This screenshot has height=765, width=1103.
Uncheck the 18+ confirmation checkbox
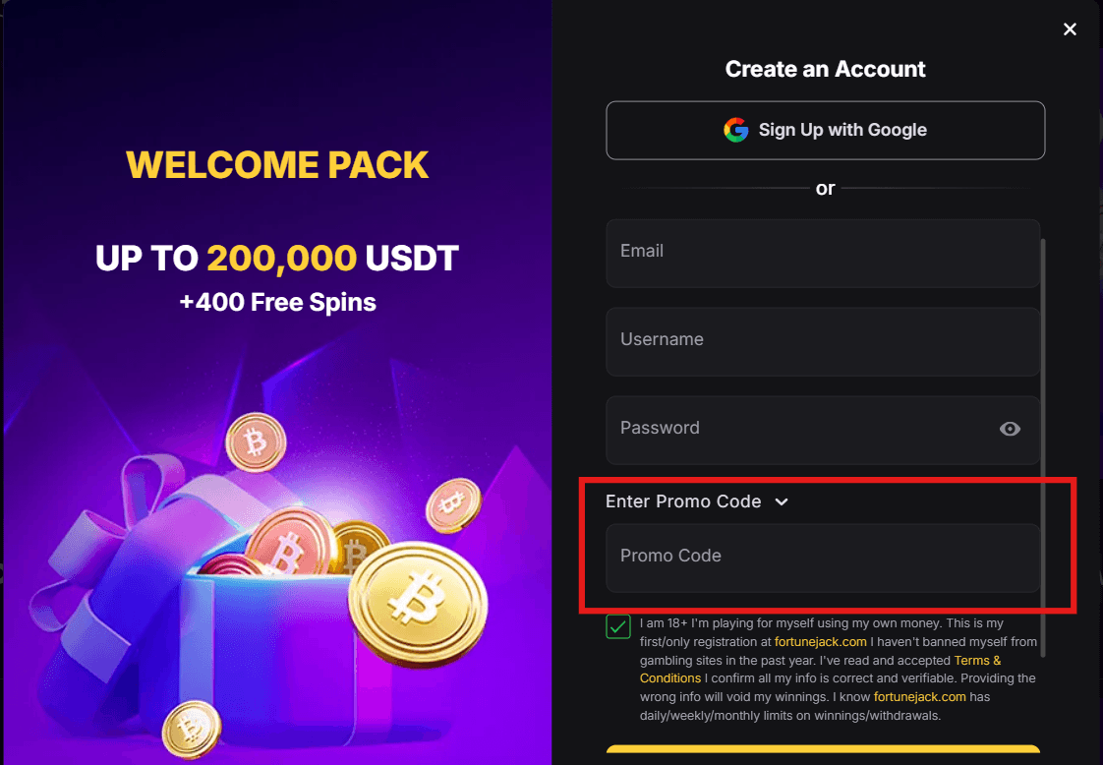point(618,626)
